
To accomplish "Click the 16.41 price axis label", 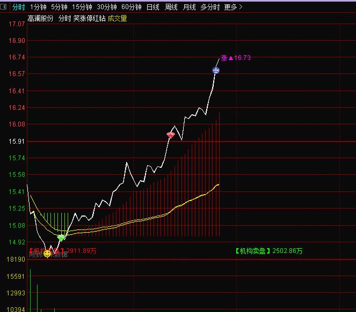I will [x=17, y=91].
